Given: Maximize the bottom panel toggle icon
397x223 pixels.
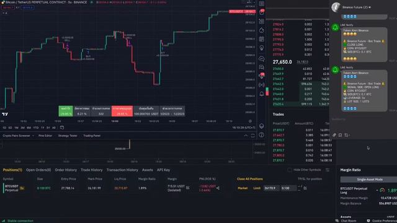Looking at the screenshot, I should click(252, 136).
